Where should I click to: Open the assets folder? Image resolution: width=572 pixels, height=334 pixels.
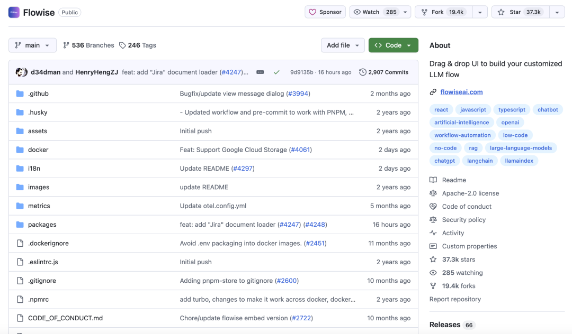click(x=38, y=131)
